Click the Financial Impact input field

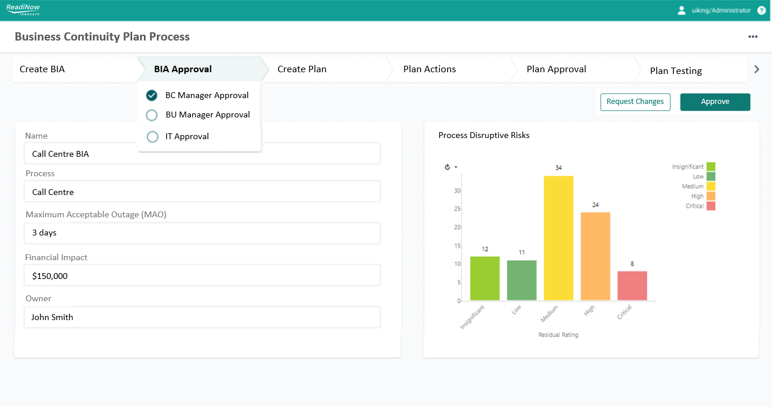point(203,275)
